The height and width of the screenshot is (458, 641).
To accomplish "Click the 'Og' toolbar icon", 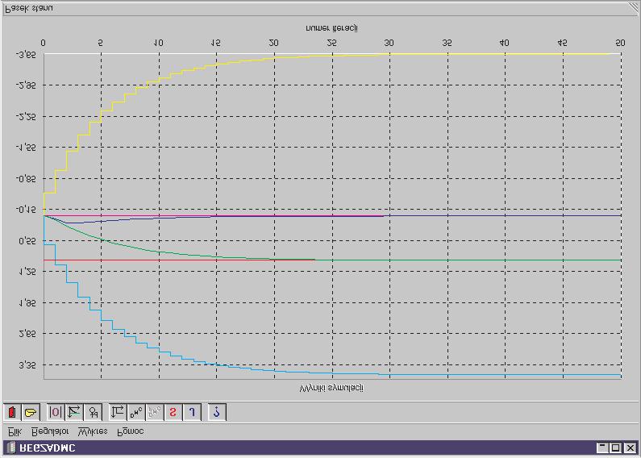I will tap(93, 412).
